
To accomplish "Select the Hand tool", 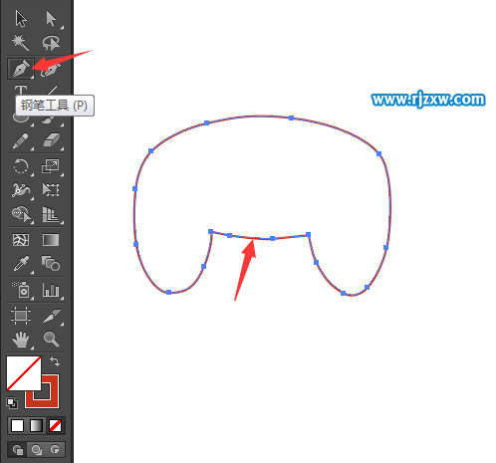I will [x=21, y=340].
